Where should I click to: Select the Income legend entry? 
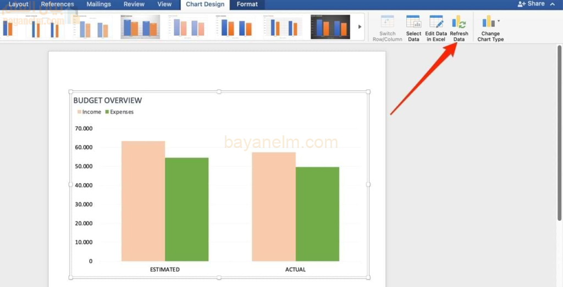(89, 112)
